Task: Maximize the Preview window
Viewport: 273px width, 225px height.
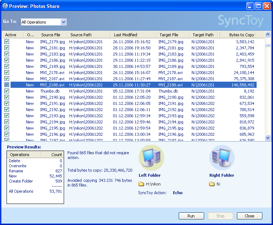Action: [x=258, y=6]
